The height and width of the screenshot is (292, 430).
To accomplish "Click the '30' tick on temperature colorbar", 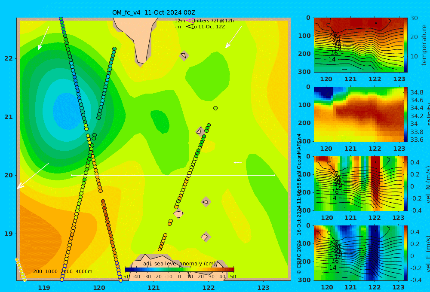I will [414, 18].
